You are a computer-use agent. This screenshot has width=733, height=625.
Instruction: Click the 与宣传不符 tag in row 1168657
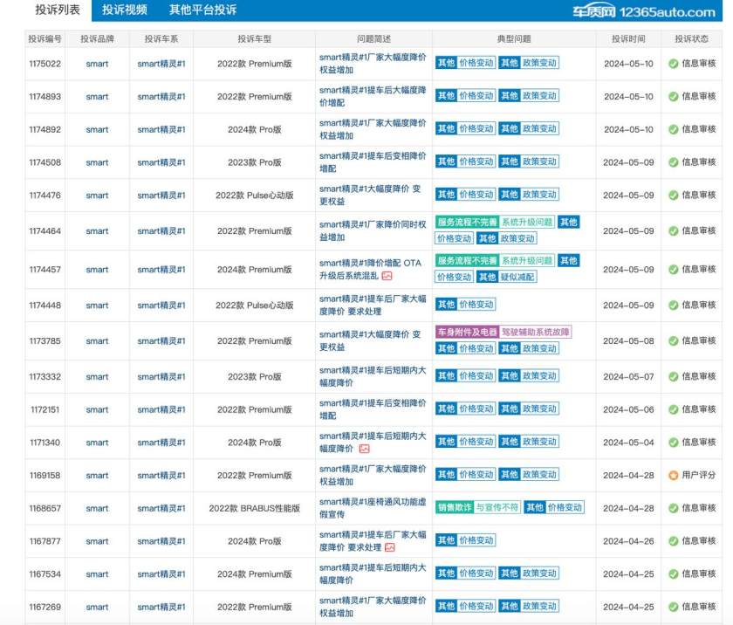pos(497,507)
